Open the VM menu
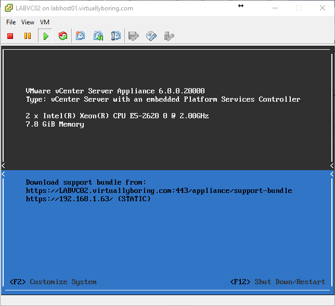 pyautogui.click(x=45, y=22)
